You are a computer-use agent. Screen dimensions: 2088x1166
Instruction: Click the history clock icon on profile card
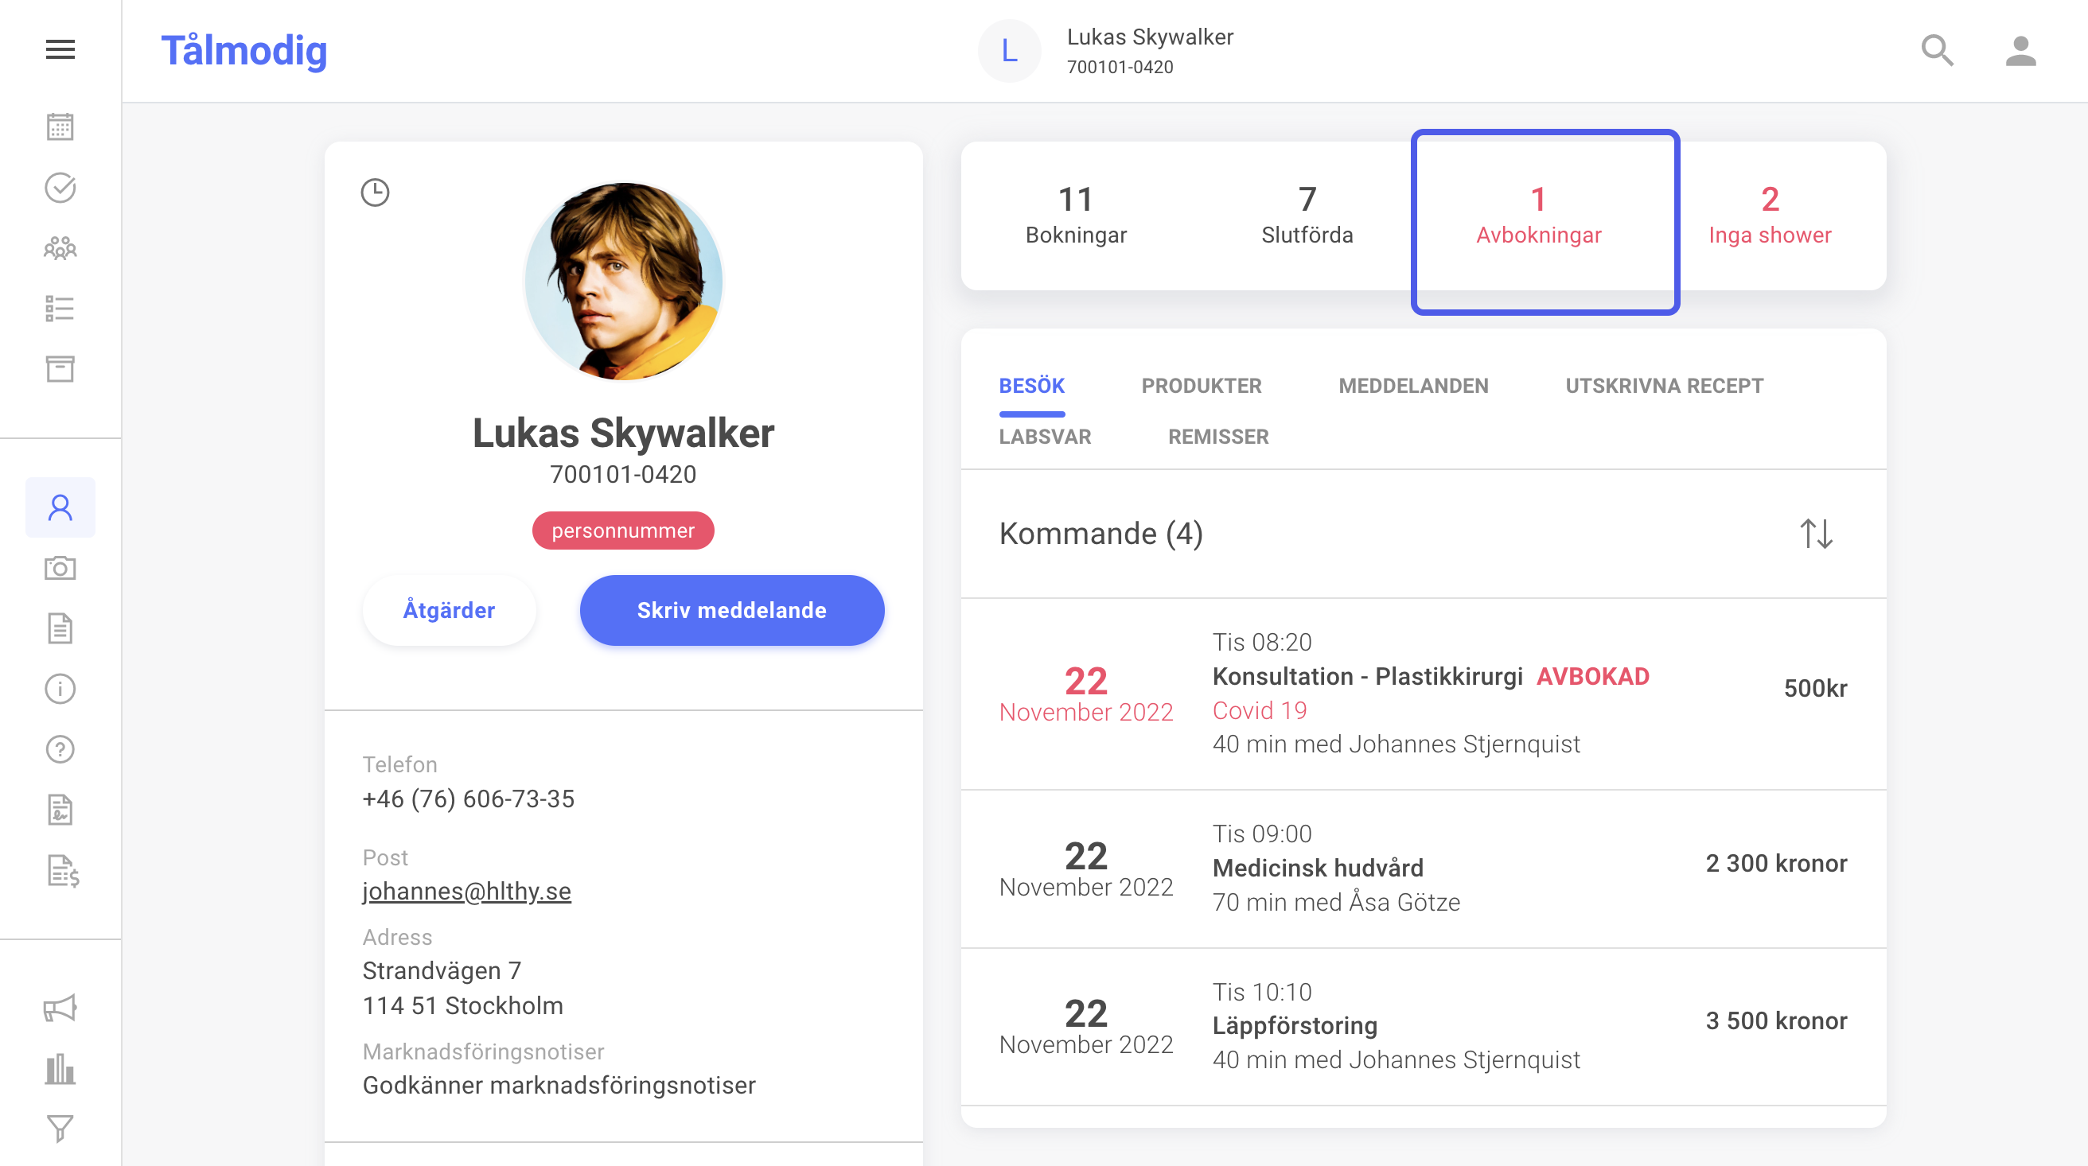375,192
